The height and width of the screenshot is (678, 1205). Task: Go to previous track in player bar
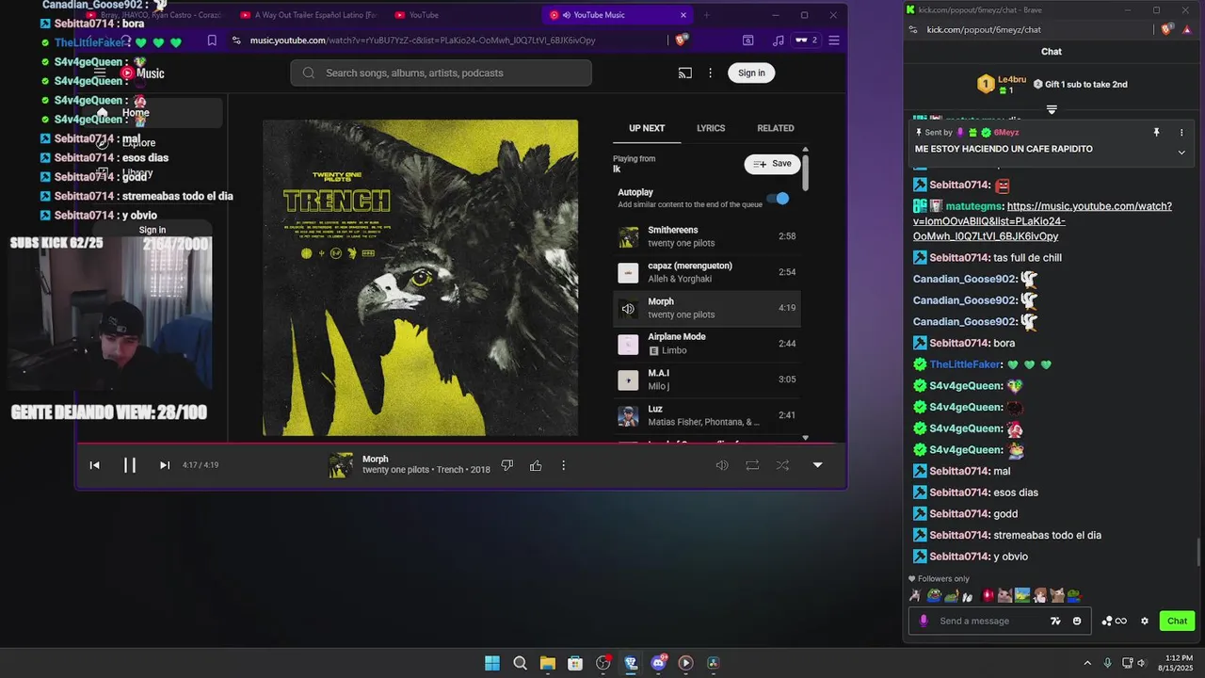tap(94, 465)
